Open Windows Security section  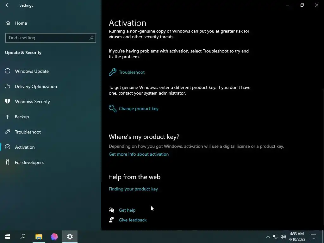pos(33,102)
